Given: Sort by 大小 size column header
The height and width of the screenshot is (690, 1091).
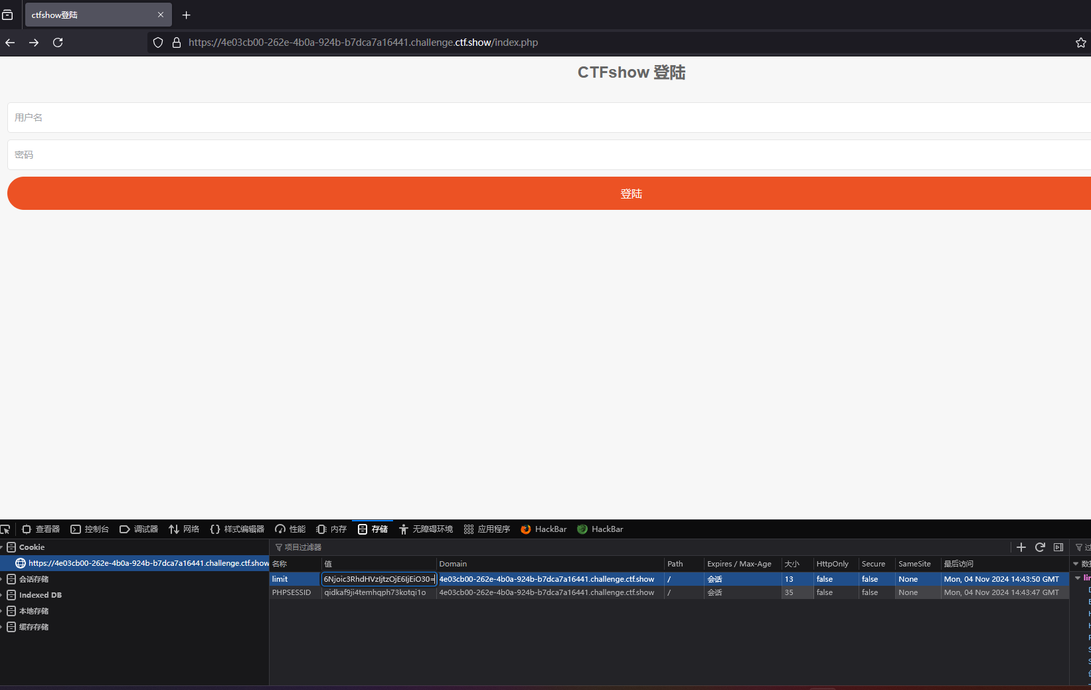Looking at the screenshot, I should tap(797, 564).
